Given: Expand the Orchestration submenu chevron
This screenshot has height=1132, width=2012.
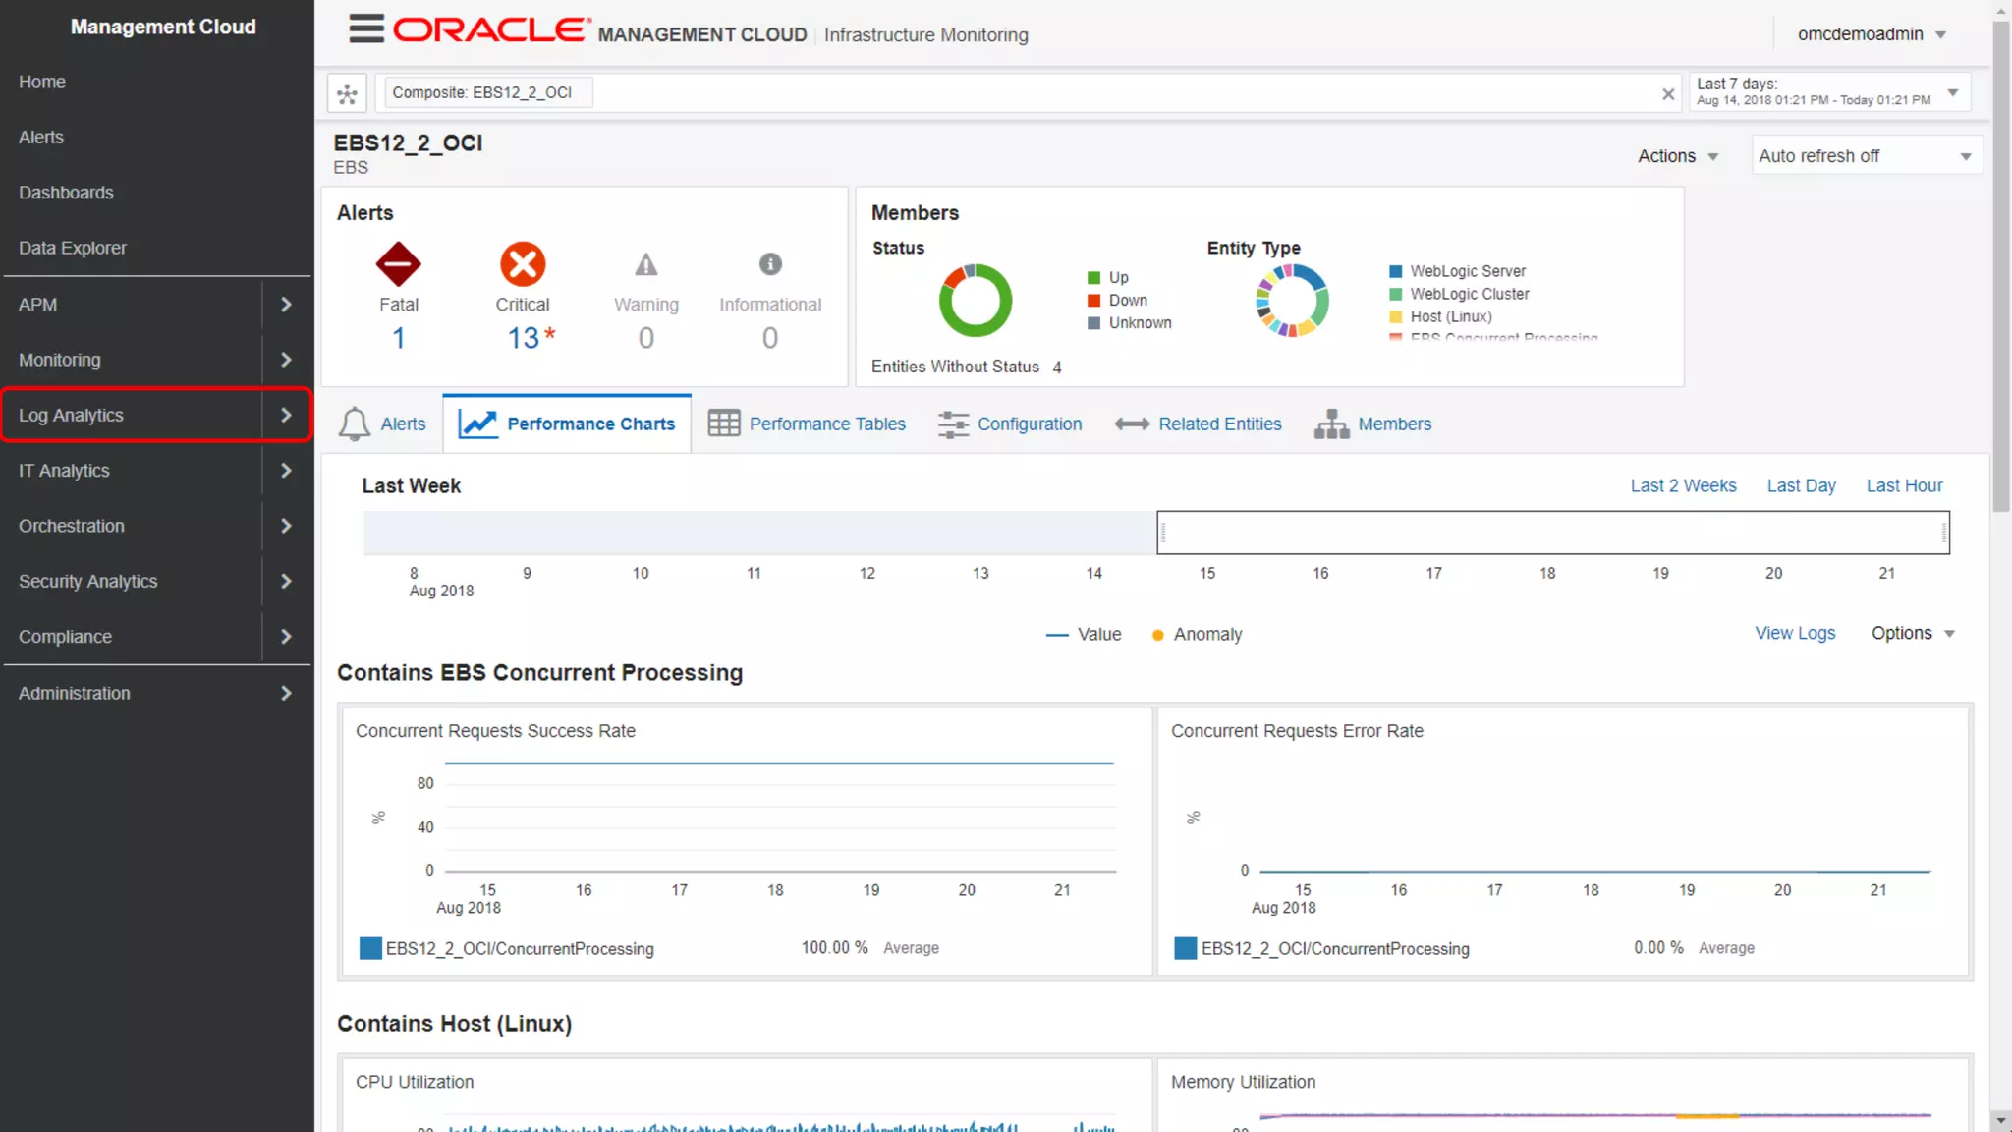Looking at the screenshot, I should [x=286, y=526].
